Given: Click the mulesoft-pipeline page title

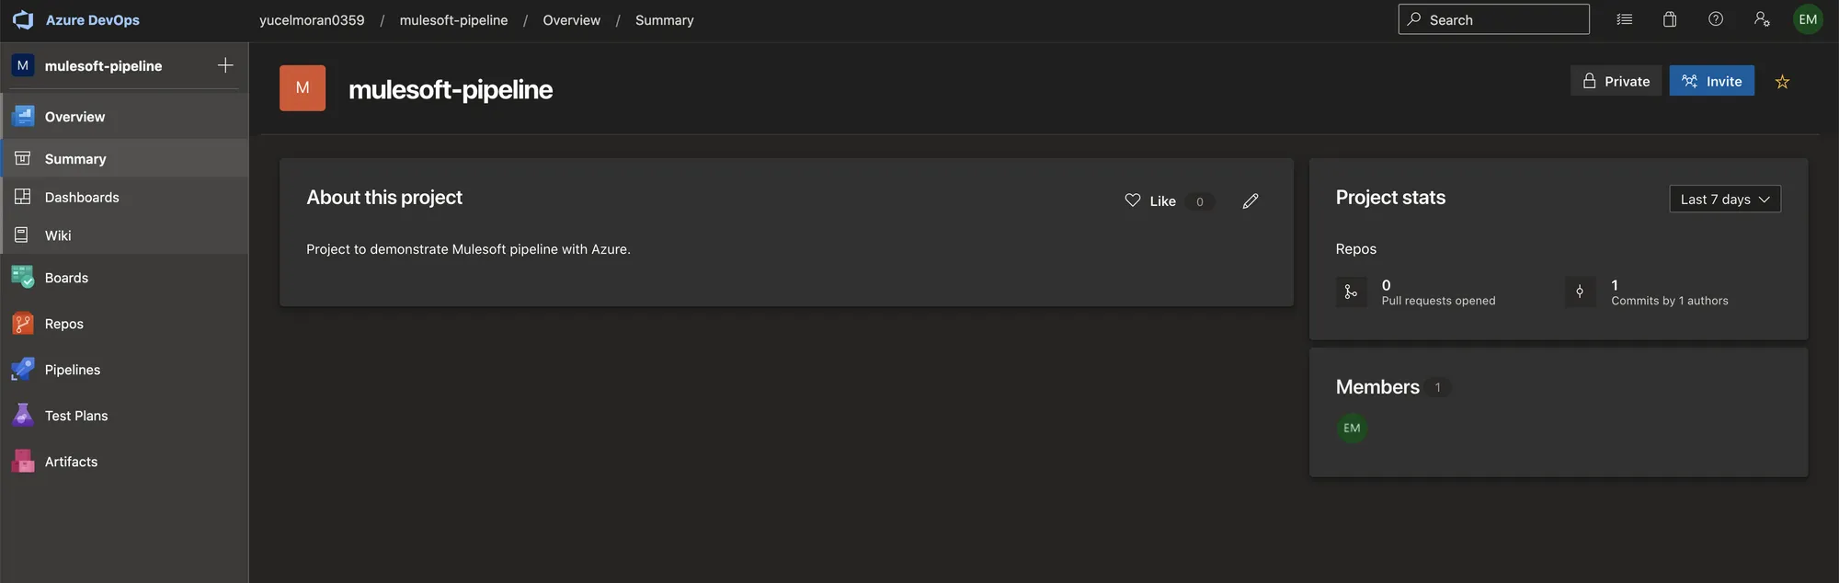Looking at the screenshot, I should (451, 89).
